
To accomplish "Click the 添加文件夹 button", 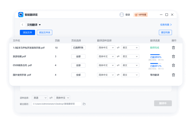I will click(45, 32).
